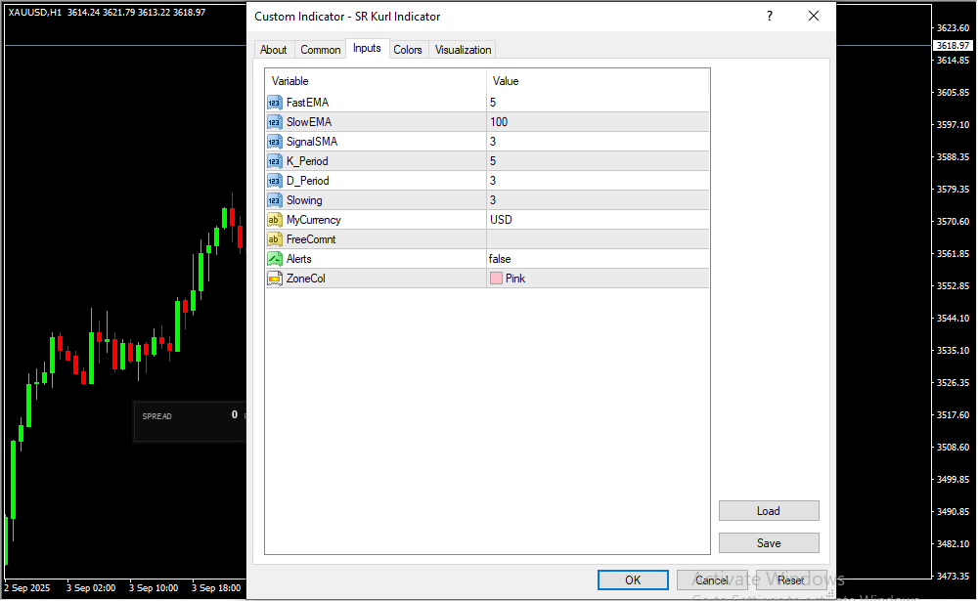Click the help question mark icon
Viewport: 978px width, 601px height.
pyautogui.click(x=770, y=17)
